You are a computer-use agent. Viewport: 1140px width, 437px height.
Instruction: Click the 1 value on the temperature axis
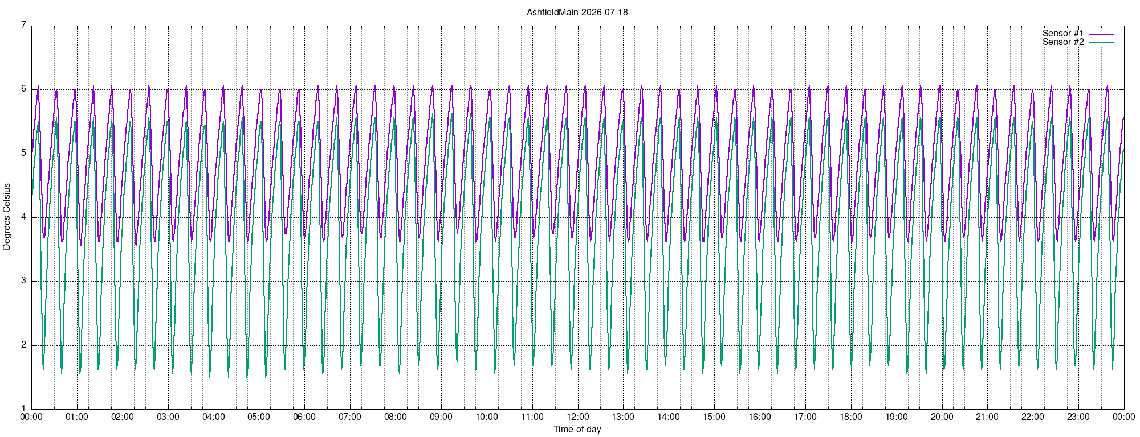23,409
